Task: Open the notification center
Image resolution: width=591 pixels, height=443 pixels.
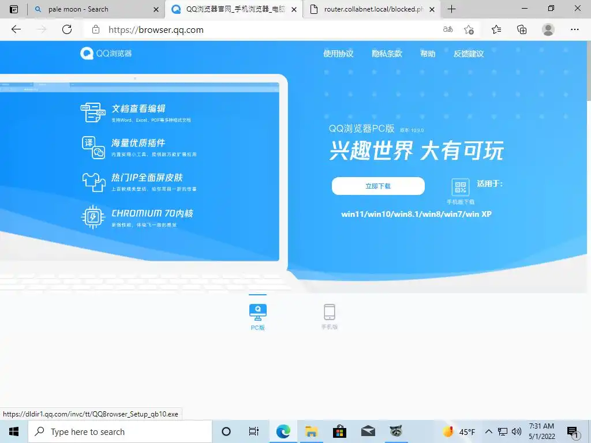Action: (573, 432)
